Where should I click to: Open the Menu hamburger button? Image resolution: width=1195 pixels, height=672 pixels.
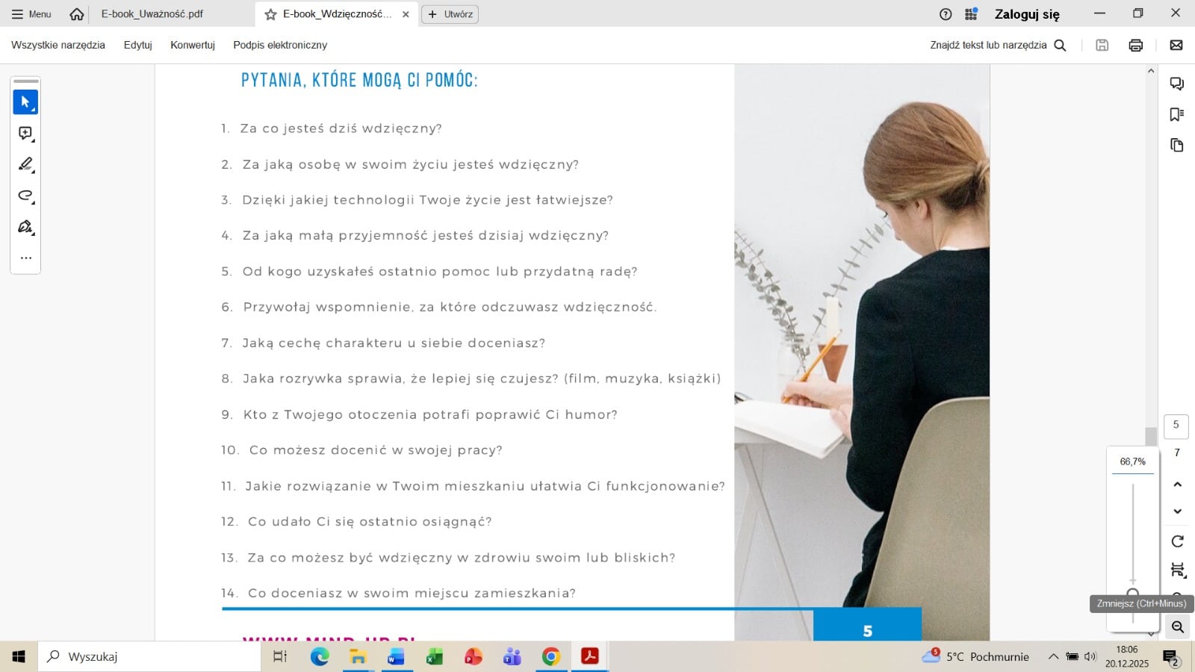(x=31, y=14)
